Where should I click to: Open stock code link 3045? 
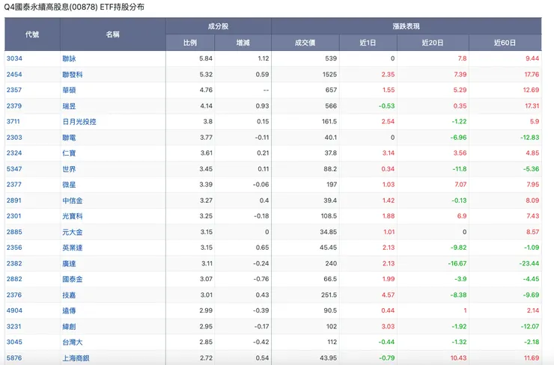coord(14,342)
